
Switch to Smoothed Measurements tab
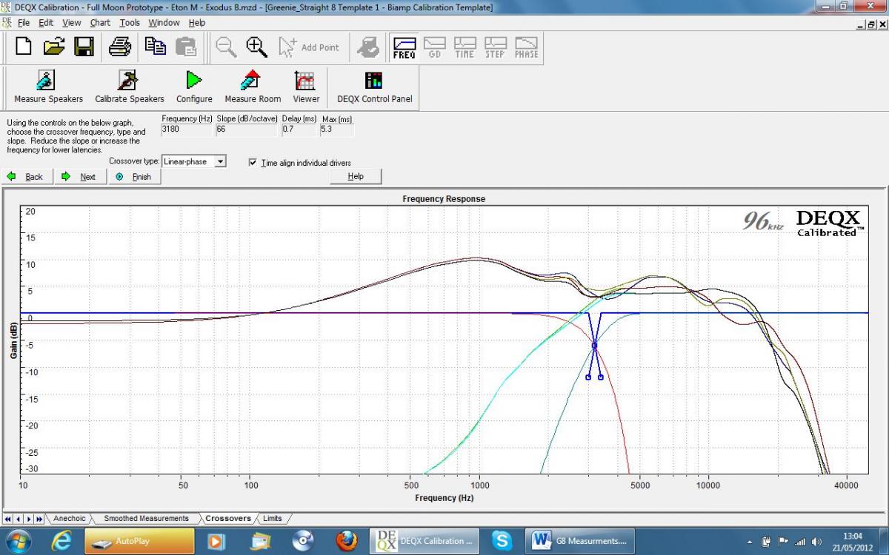(146, 518)
